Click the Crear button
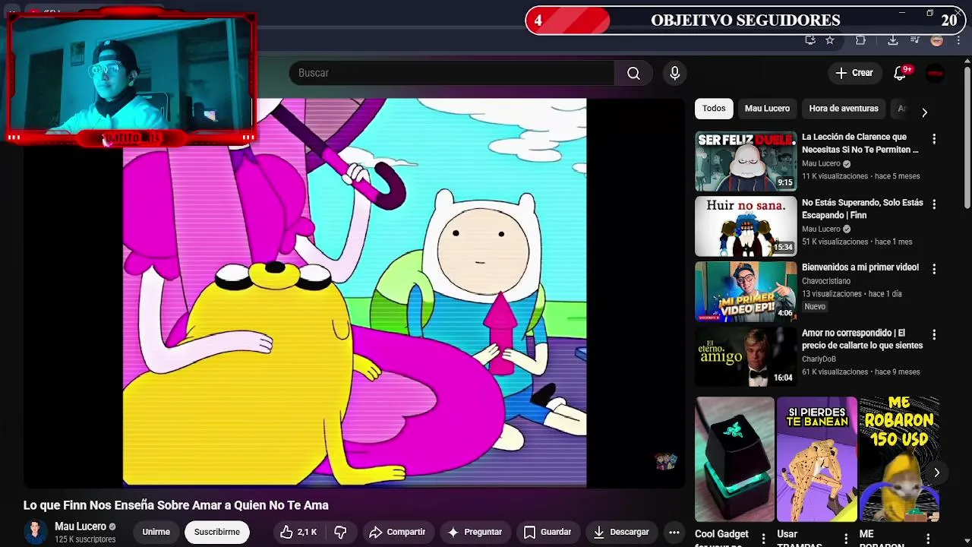This screenshot has width=972, height=547. (854, 73)
